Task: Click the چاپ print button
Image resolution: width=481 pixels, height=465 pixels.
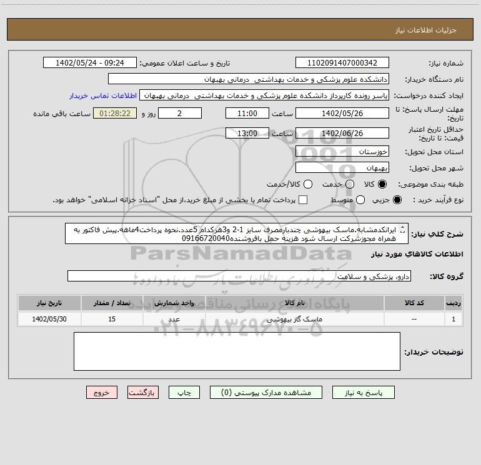Action: coord(184,393)
